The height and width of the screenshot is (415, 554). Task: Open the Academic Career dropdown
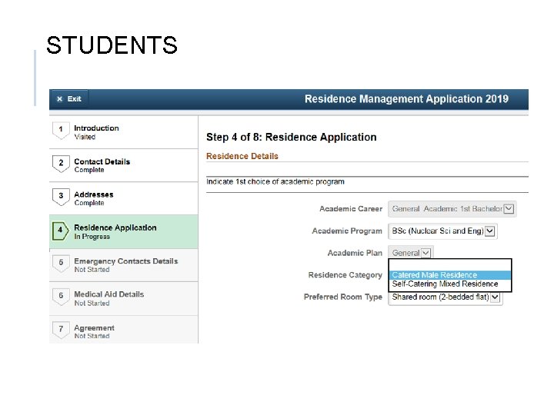tap(452, 209)
